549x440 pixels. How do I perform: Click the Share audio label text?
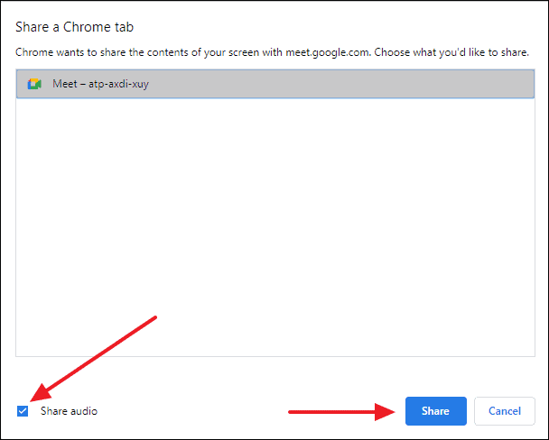pos(69,411)
